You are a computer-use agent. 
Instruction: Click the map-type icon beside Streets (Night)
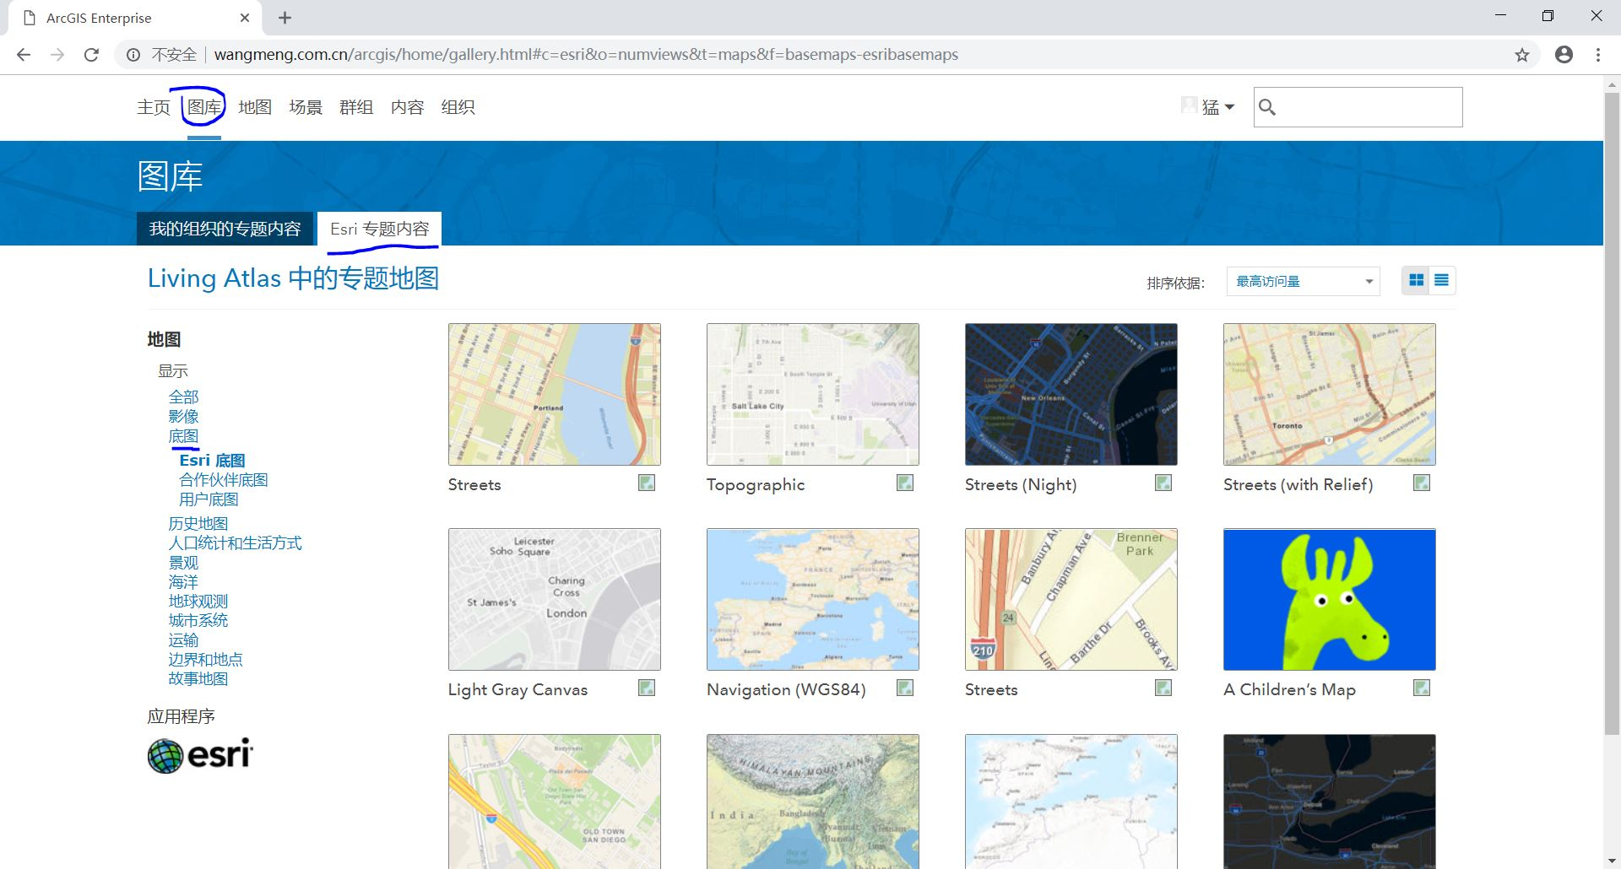[x=1163, y=483]
